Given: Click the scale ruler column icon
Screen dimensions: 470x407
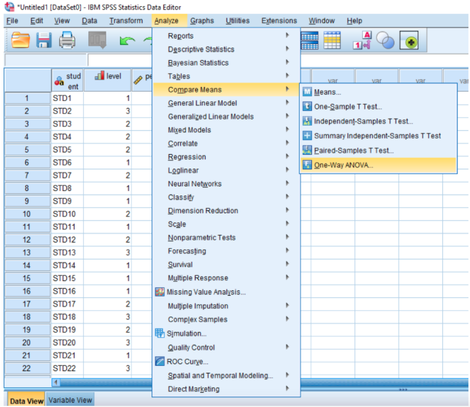Looking at the screenshot, I should click(x=138, y=80).
